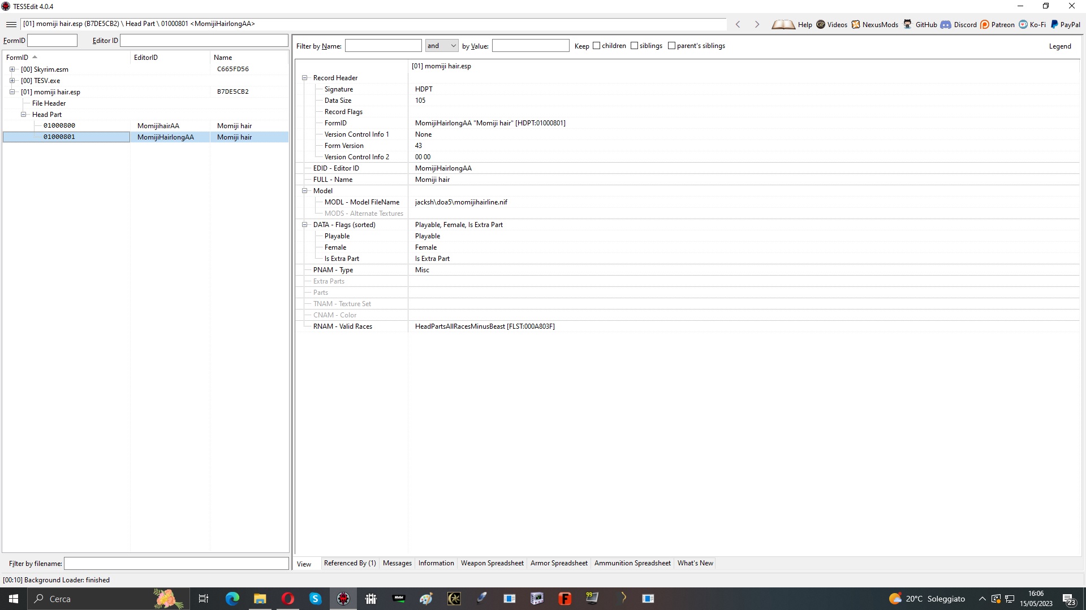Open Armor Spreadsheet tab
This screenshot has height=610, width=1086.
pos(559,563)
